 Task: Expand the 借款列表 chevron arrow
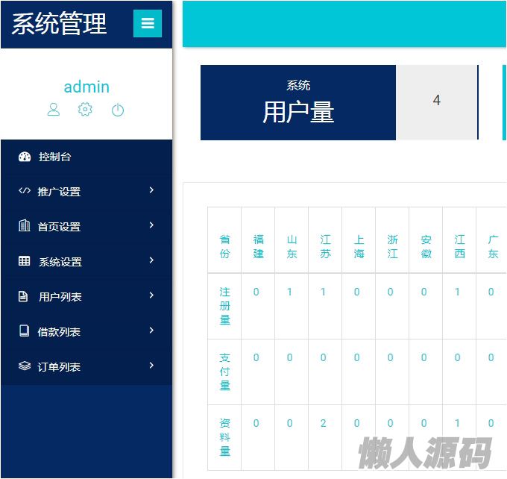pos(151,330)
